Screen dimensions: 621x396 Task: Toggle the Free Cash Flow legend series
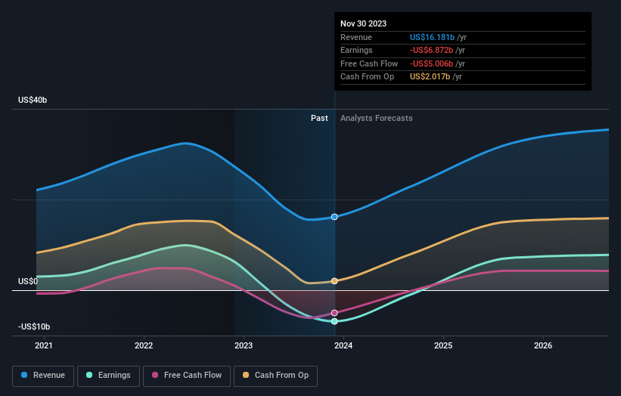pos(187,376)
